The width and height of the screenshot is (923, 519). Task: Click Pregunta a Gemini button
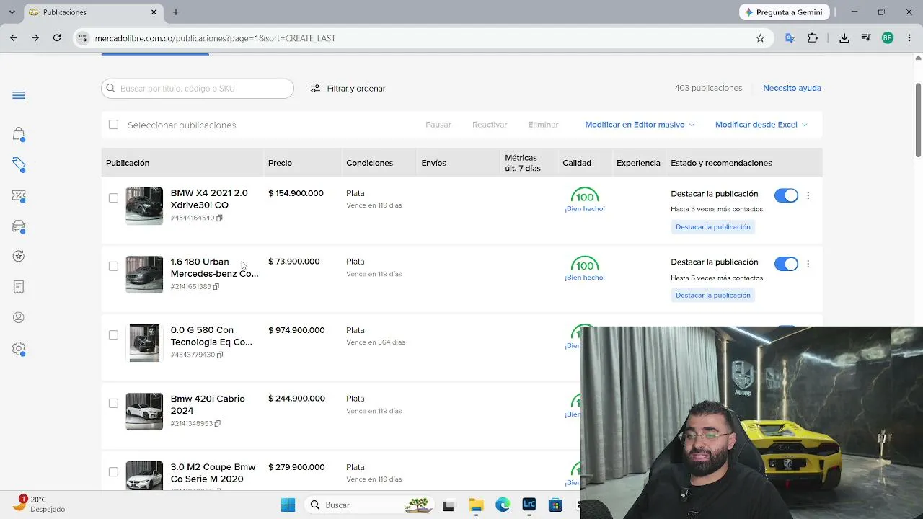tap(784, 12)
